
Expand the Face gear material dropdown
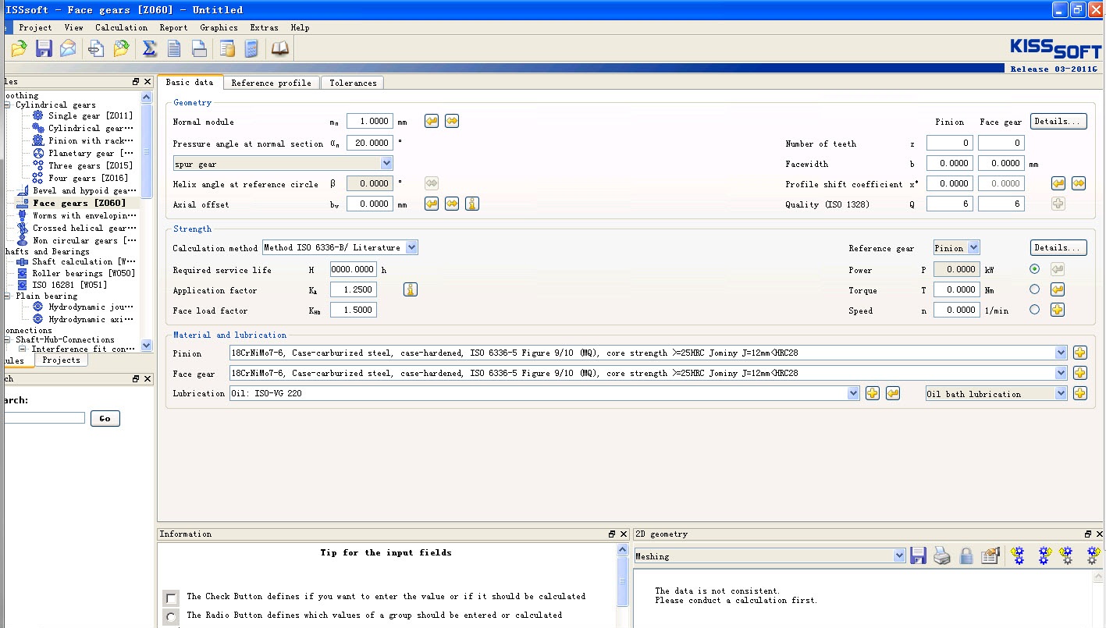(1061, 373)
